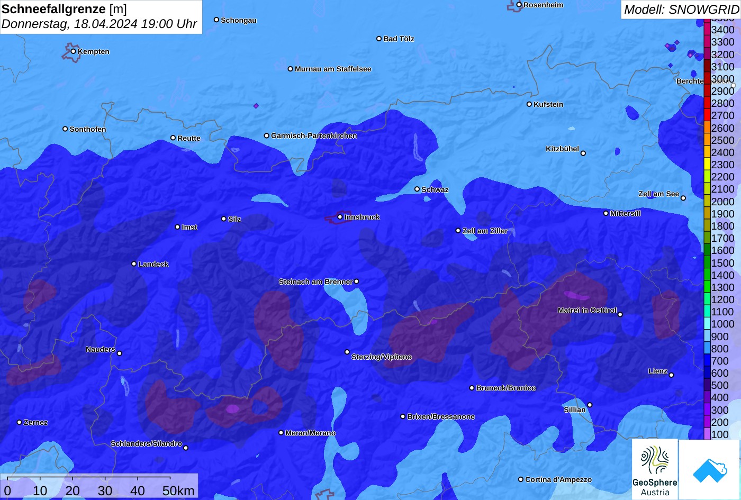Click the Schwaz city dot
Screen dimensions: 741x500
tap(417, 189)
